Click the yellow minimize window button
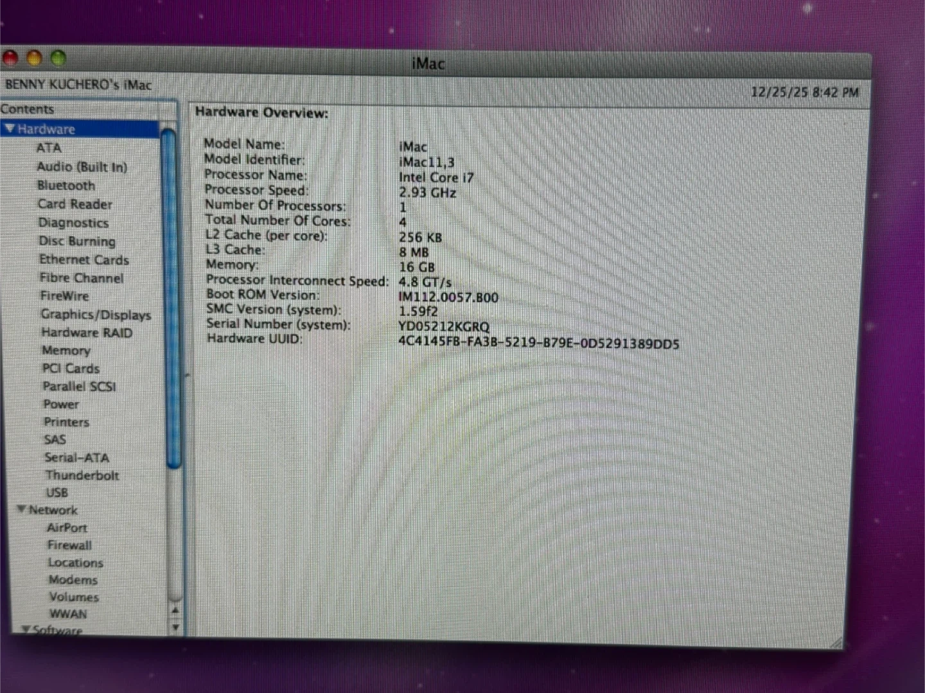This screenshot has width=925, height=693. 34,58
